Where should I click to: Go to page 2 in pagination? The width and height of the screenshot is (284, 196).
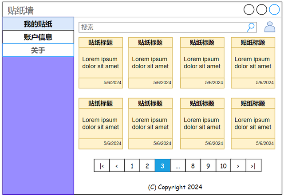tap(147, 165)
